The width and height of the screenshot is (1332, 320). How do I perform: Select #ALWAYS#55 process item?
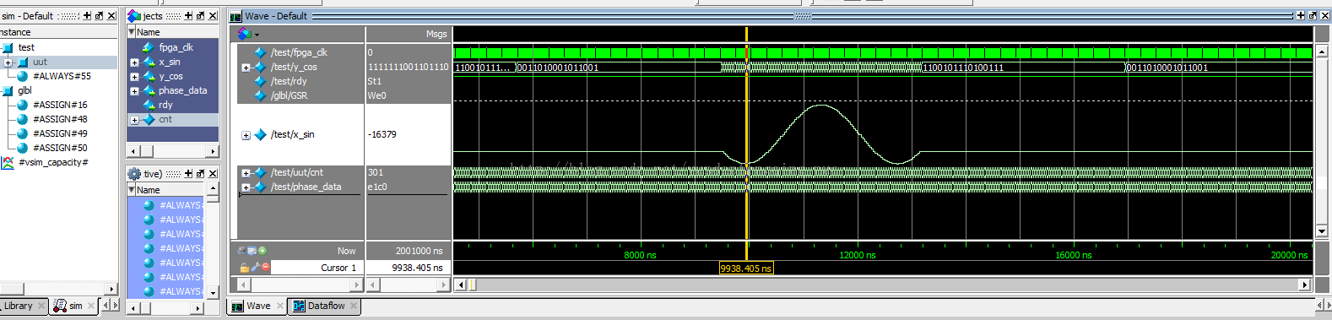coord(62,76)
